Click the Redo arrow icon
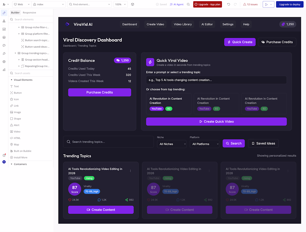 point(235,4)
